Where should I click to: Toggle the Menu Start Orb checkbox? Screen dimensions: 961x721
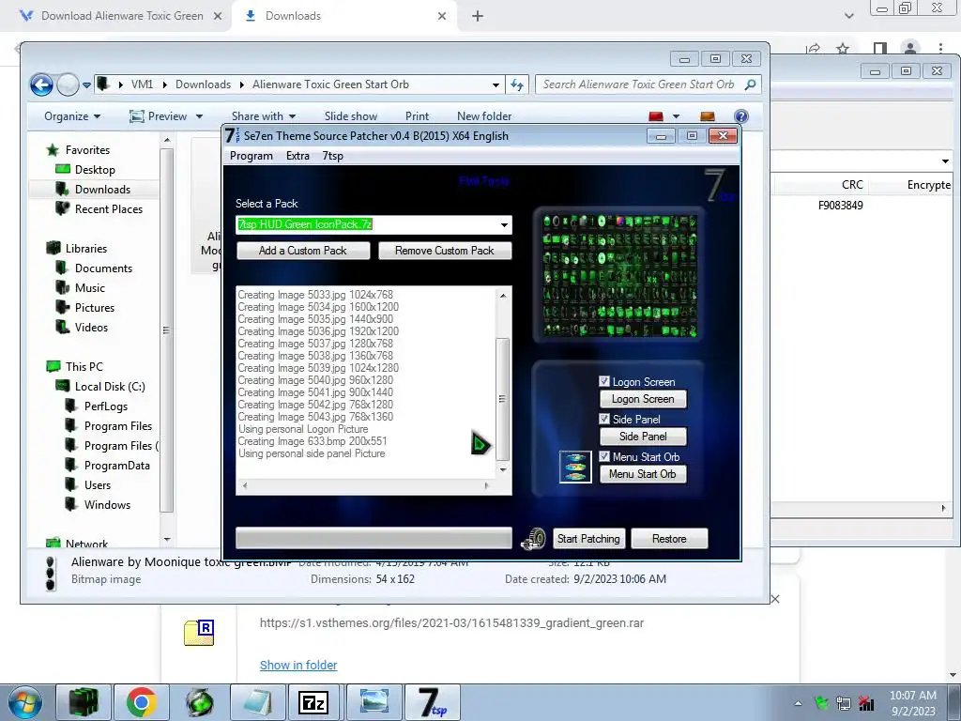click(x=604, y=456)
